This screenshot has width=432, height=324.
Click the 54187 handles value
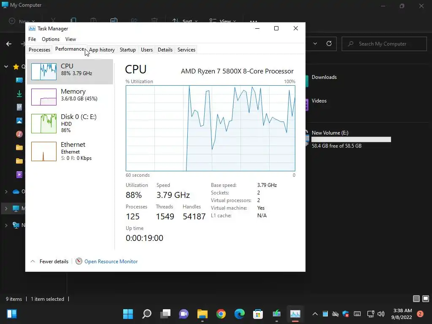point(194,216)
